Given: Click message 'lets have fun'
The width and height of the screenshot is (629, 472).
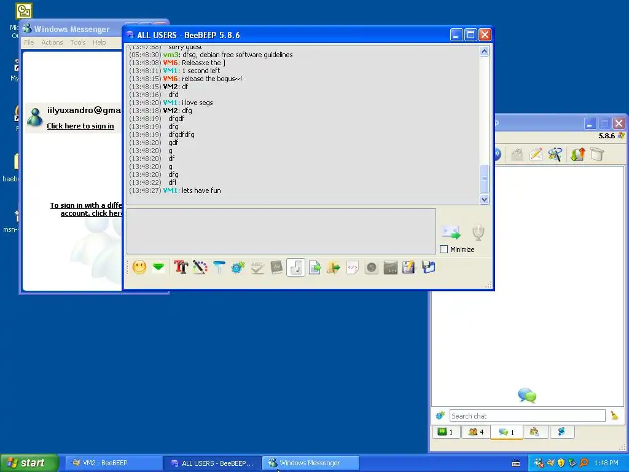Looking at the screenshot, I should [201, 191].
